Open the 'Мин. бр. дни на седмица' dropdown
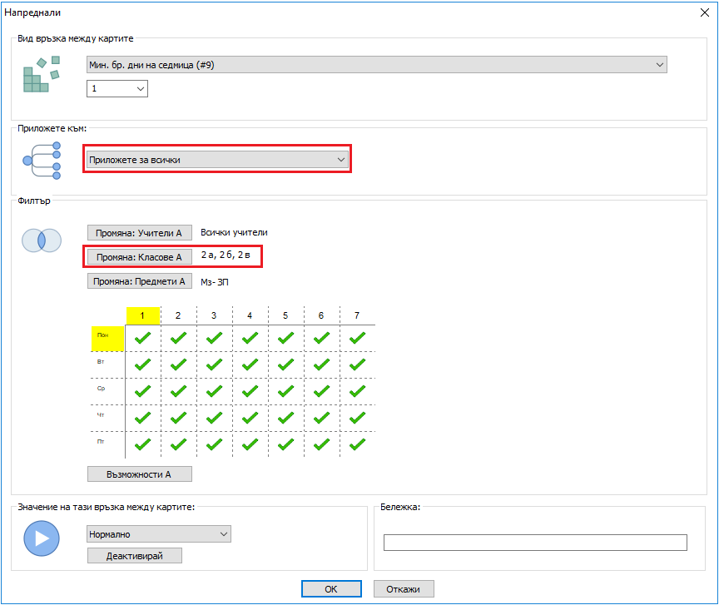 [x=376, y=65]
